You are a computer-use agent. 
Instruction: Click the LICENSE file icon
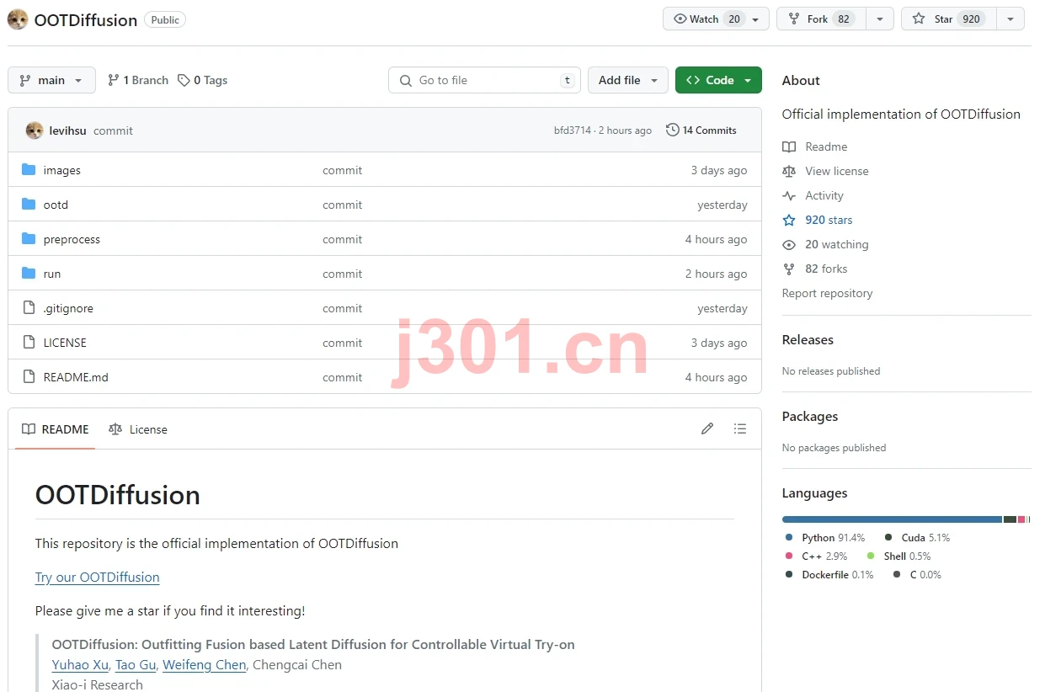(x=29, y=343)
